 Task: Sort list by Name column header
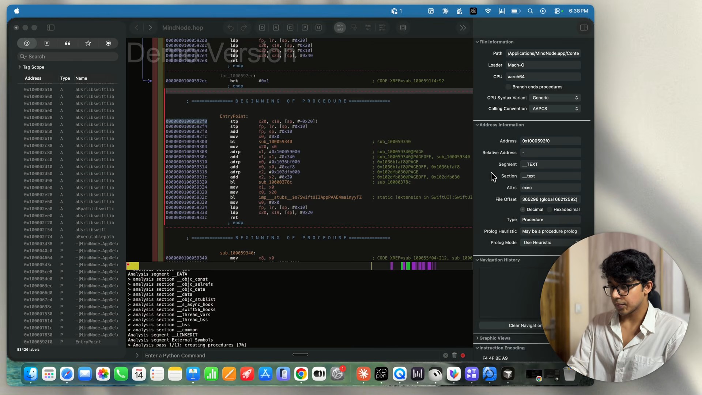click(x=81, y=78)
